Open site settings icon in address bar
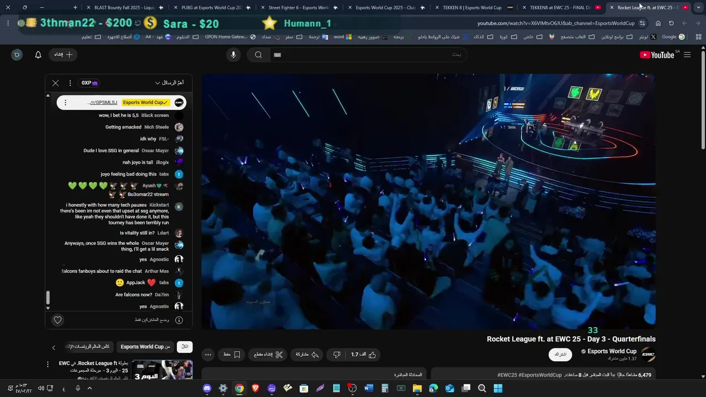Screen dimensions: 706x397 [x=643, y=23]
